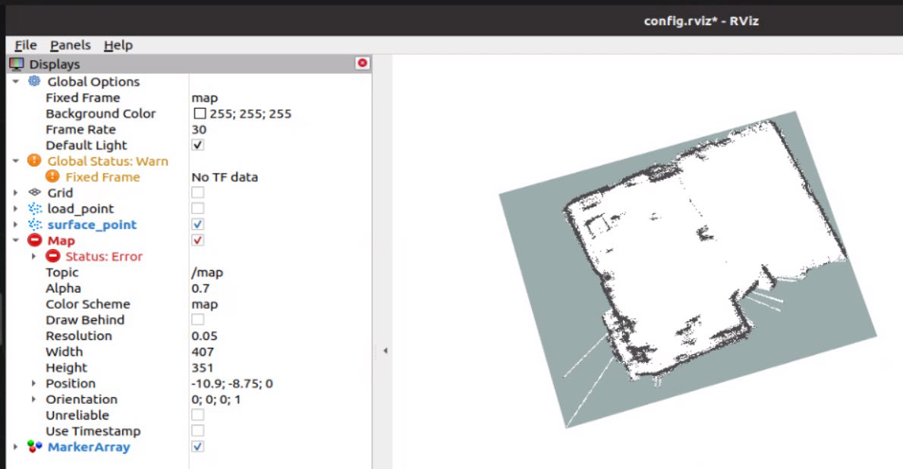The width and height of the screenshot is (903, 469).
Task: Click the Status: Error red icon
Action: click(53, 256)
